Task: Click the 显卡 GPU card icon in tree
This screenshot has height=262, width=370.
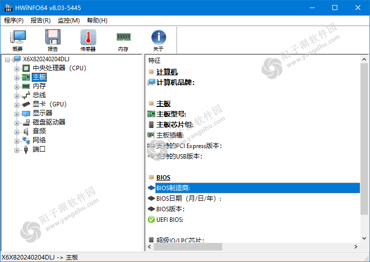Action: coord(26,104)
